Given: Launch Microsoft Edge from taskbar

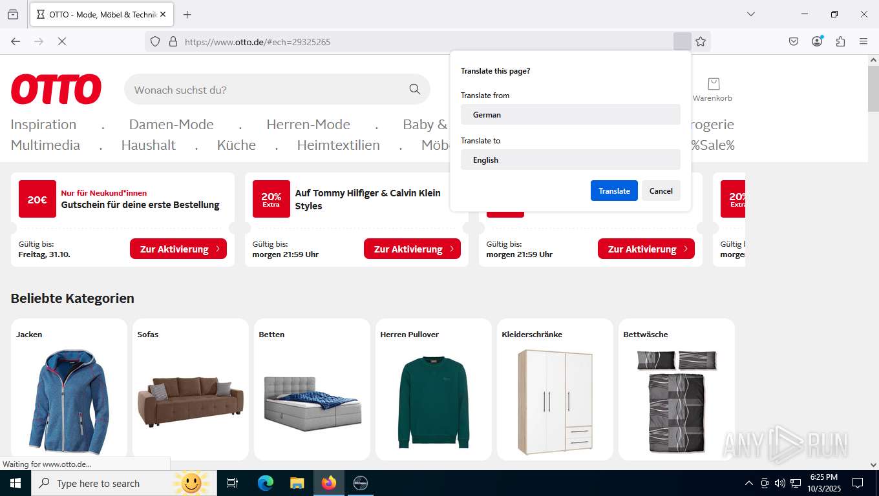Looking at the screenshot, I should pos(266,483).
